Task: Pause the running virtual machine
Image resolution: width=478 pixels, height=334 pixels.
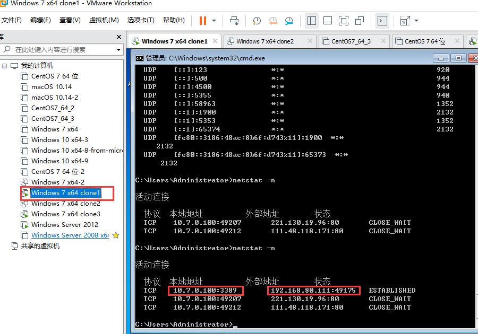Action: (x=203, y=21)
